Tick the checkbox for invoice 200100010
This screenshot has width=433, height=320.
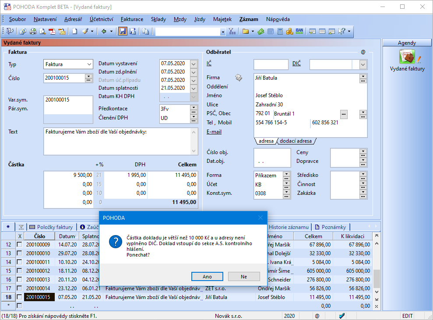19,253
